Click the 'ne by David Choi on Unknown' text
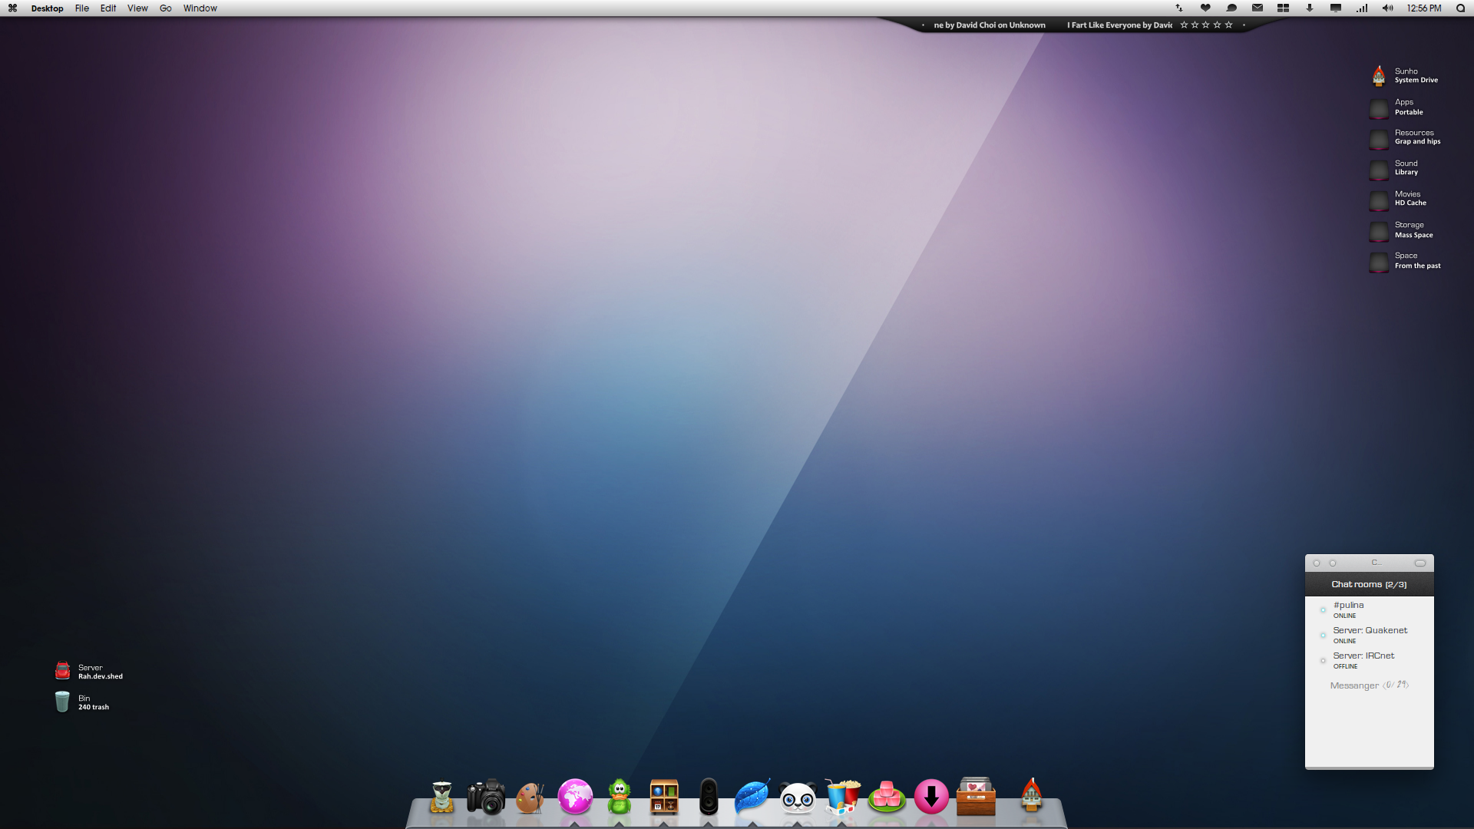The height and width of the screenshot is (829, 1474). (990, 25)
